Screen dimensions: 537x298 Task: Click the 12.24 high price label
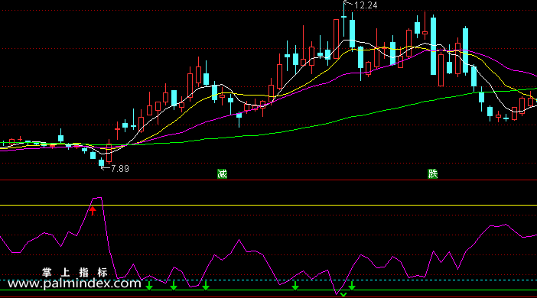pyautogui.click(x=366, y=5)
